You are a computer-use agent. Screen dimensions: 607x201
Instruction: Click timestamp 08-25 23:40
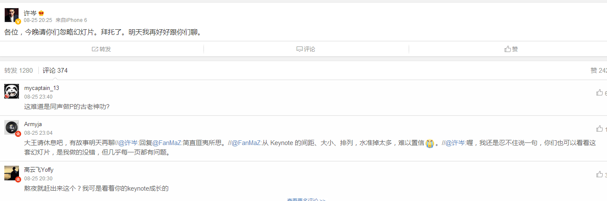[38, 97]
